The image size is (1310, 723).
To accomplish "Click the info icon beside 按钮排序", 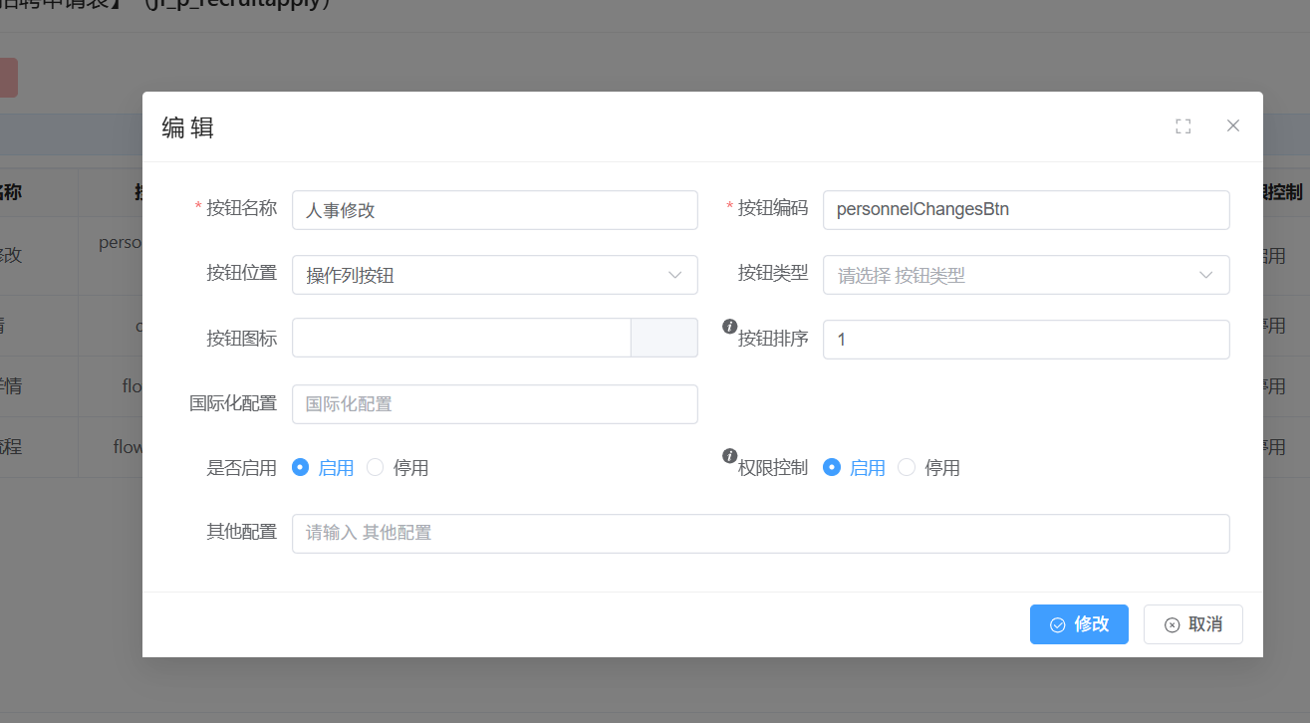I will click(729, 326).
